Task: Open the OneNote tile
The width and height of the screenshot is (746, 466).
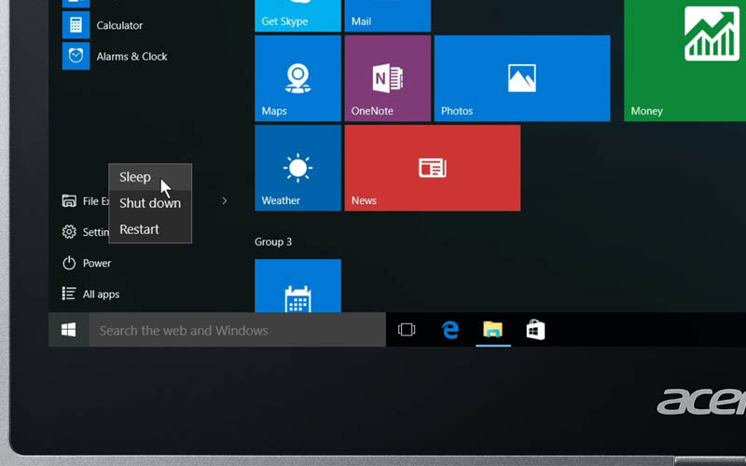Action: coord(387,78)
